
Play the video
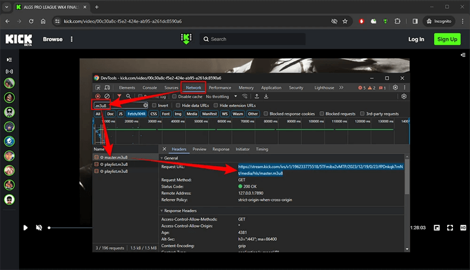25,228
